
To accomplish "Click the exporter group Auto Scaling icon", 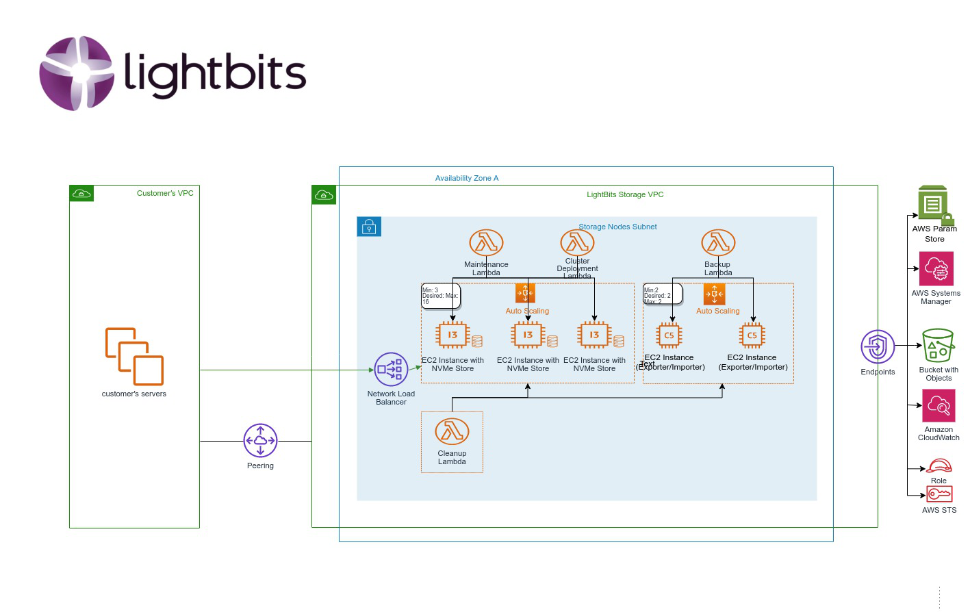I will point(714,294).
